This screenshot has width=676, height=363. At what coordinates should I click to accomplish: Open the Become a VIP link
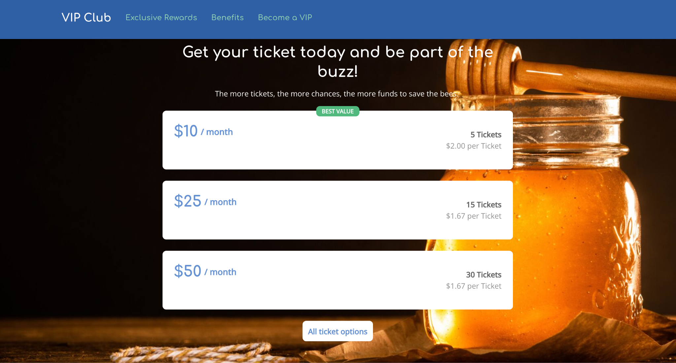coord(285,18)
